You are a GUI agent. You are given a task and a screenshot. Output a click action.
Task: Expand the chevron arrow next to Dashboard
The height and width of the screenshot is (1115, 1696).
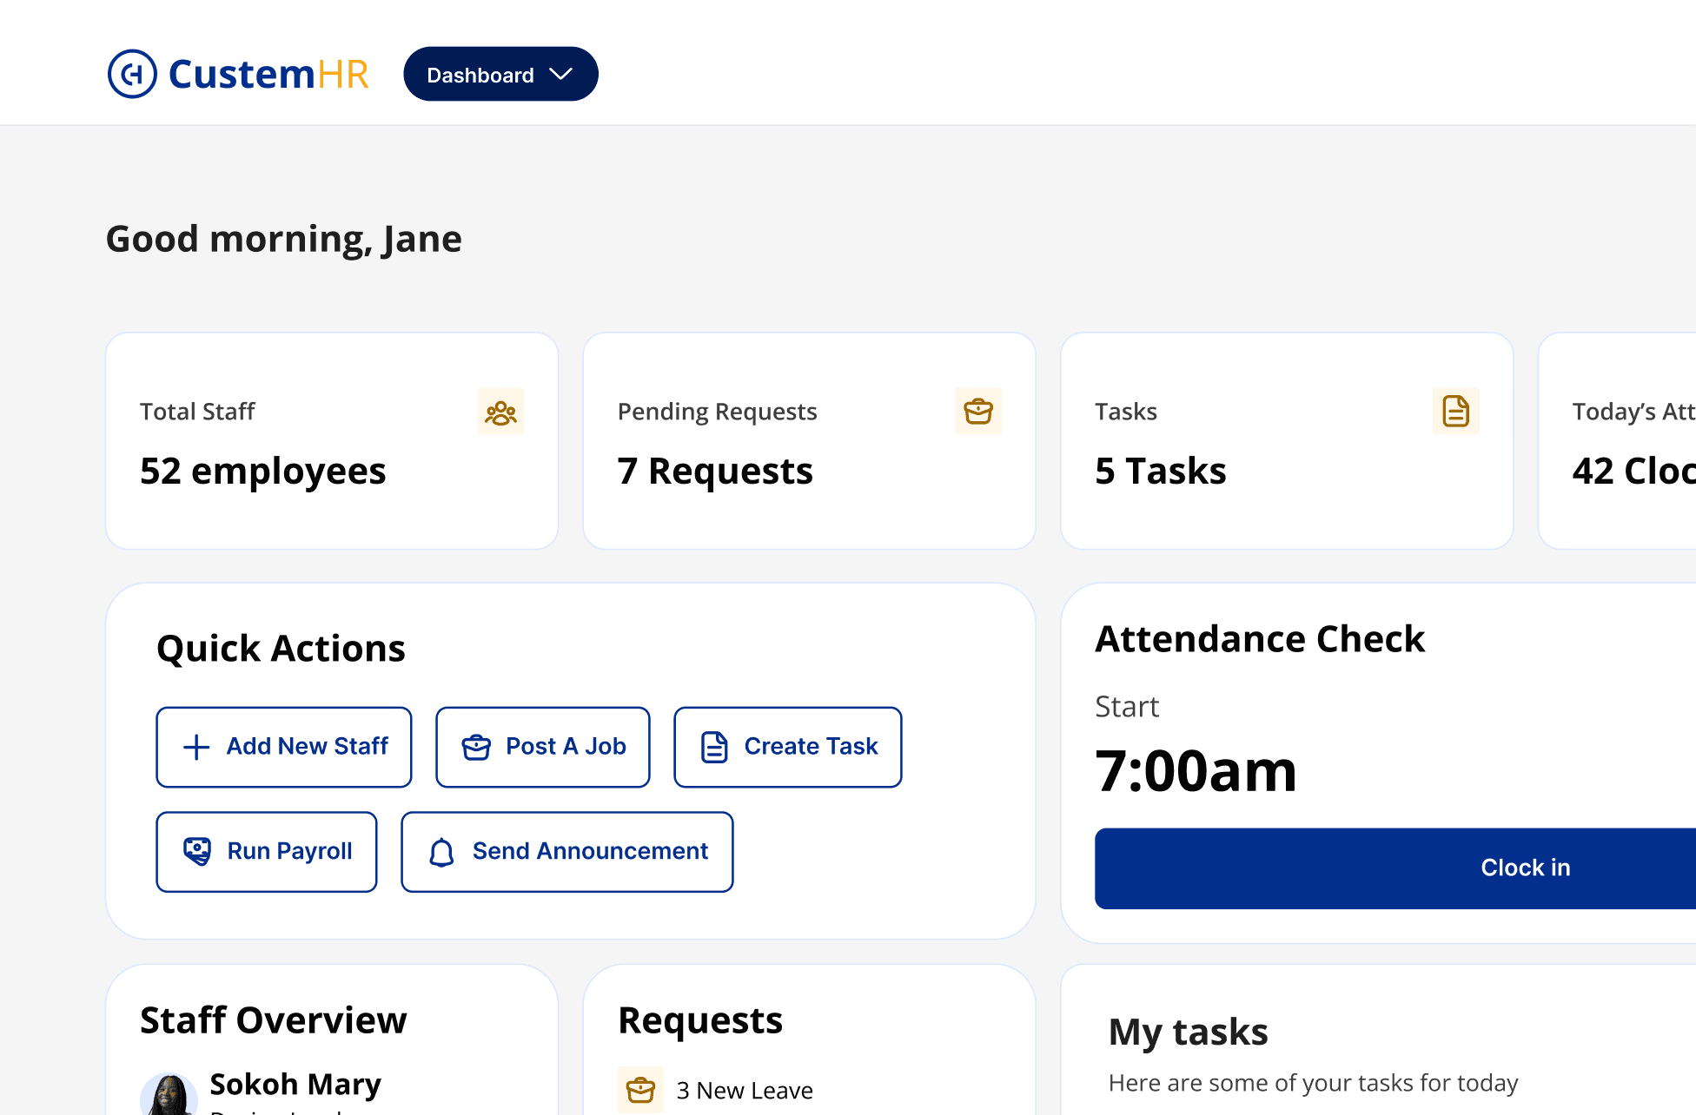561,75
